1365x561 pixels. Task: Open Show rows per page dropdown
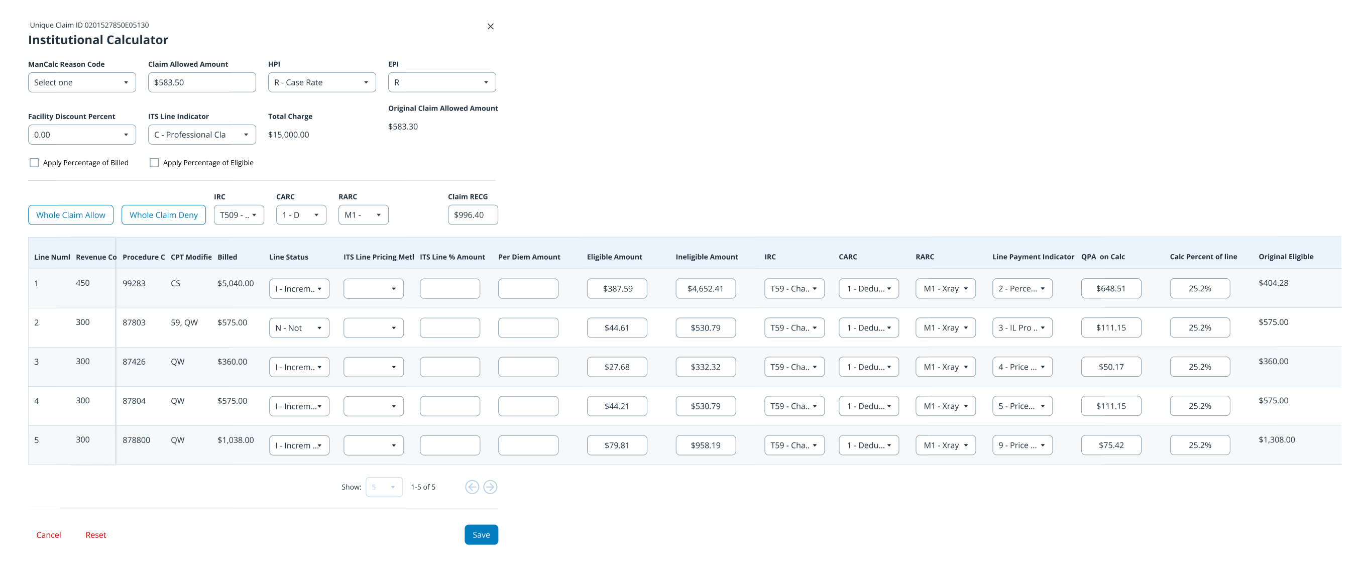pyautogui.click(x=384, y=487)
